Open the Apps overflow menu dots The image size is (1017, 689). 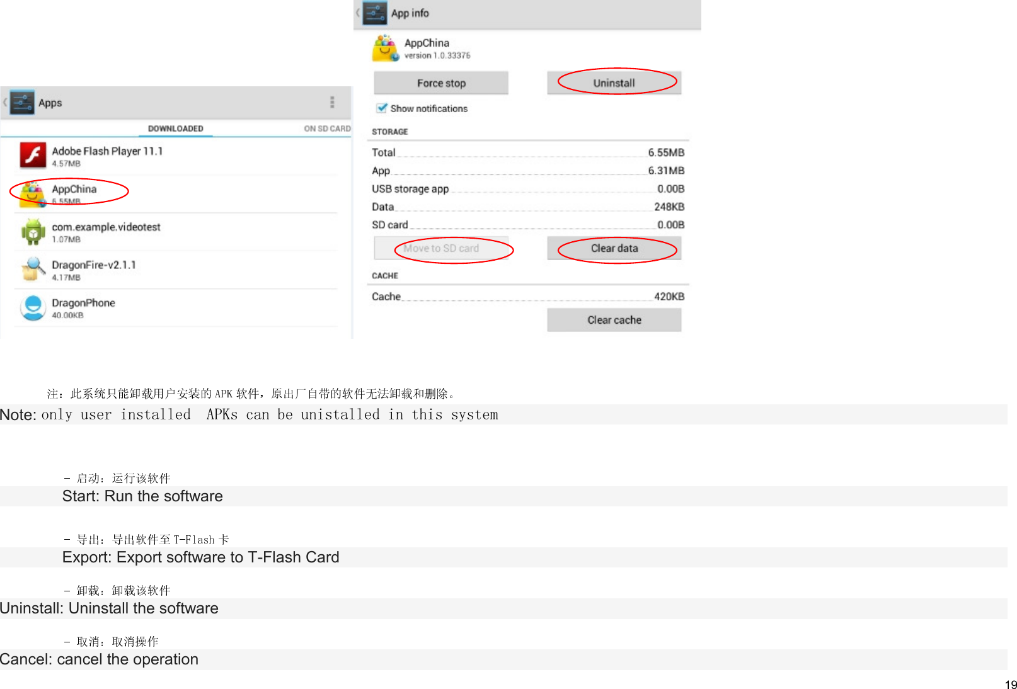pos(332,103)
